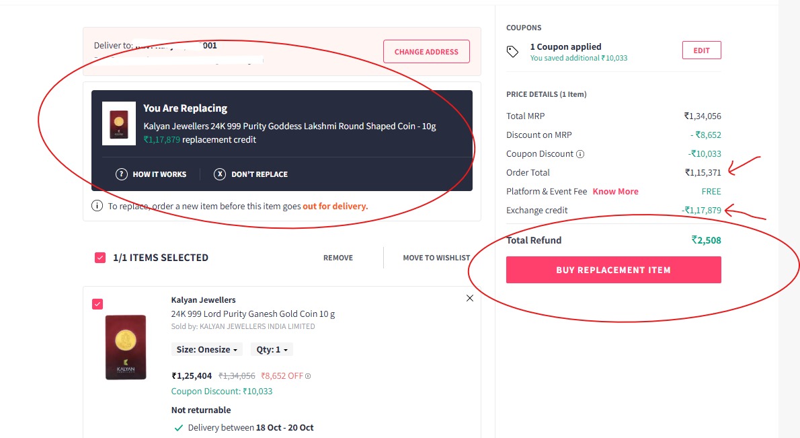The image size is (800, 438).
Task: Select Move to Wishlist
Action: pos(436,258)
